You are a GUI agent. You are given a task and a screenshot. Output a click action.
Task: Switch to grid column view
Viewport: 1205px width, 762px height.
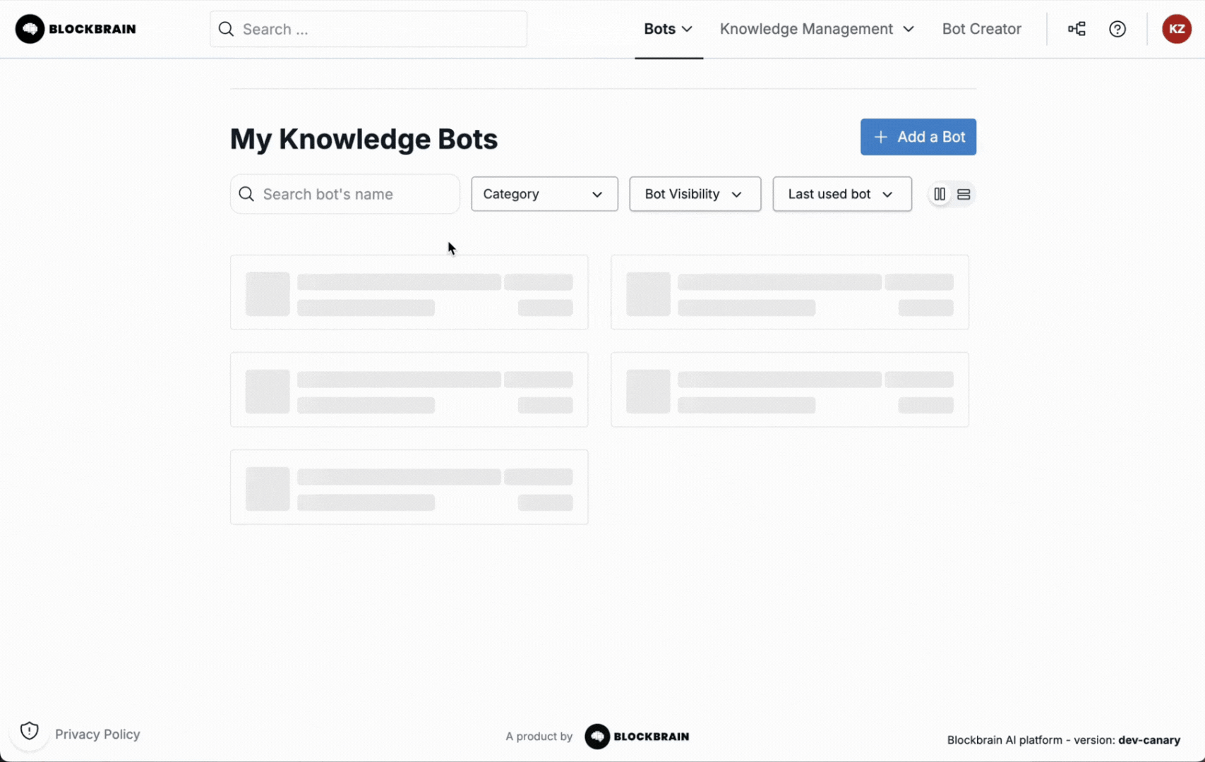point(940,194)
